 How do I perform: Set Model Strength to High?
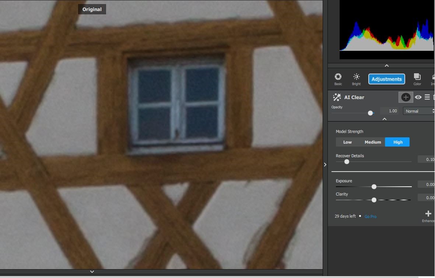397,142
